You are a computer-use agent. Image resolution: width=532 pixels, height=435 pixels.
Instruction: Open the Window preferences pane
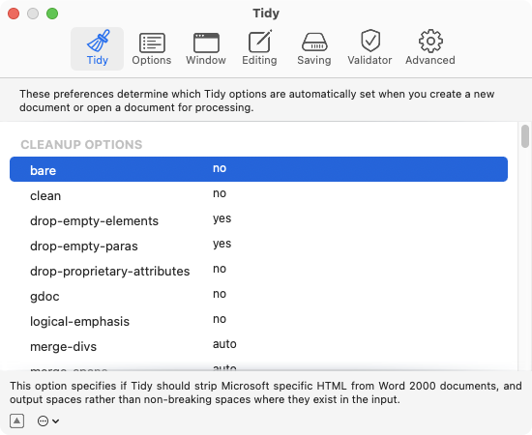click(x=206, y=48)
